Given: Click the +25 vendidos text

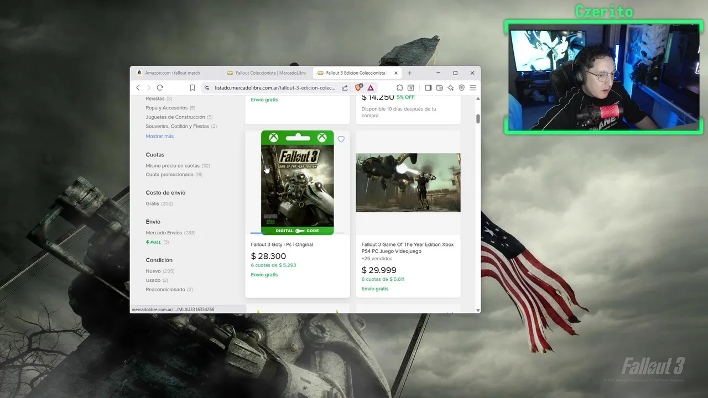Looking at the screenshot, I should click(x=377, y=259).
